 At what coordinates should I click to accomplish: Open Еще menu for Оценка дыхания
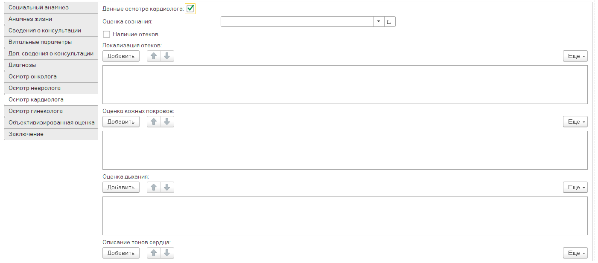point(575,188)
